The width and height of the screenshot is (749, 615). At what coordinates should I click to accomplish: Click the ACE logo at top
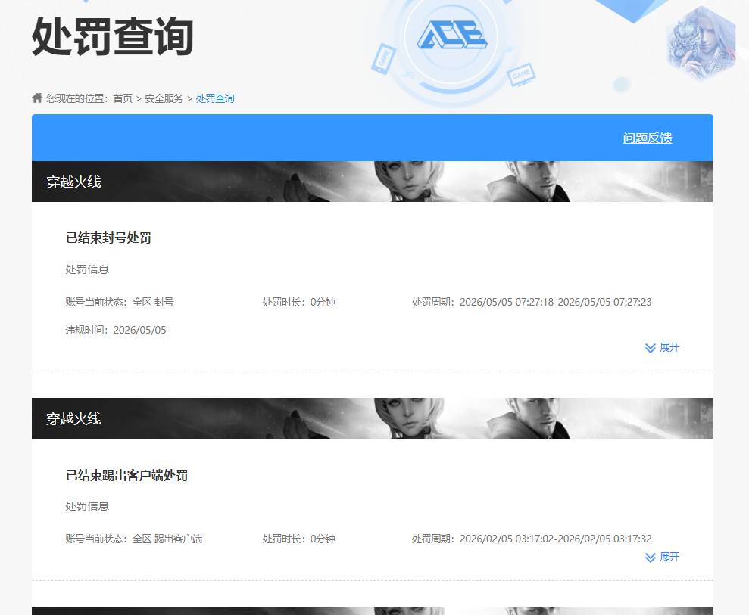point(452,35)
